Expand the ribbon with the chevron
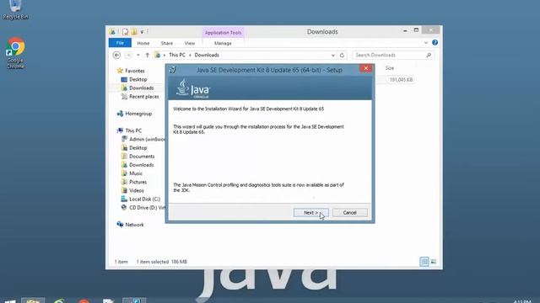This screenshot has height=303, width=540. tap(426, 43)
